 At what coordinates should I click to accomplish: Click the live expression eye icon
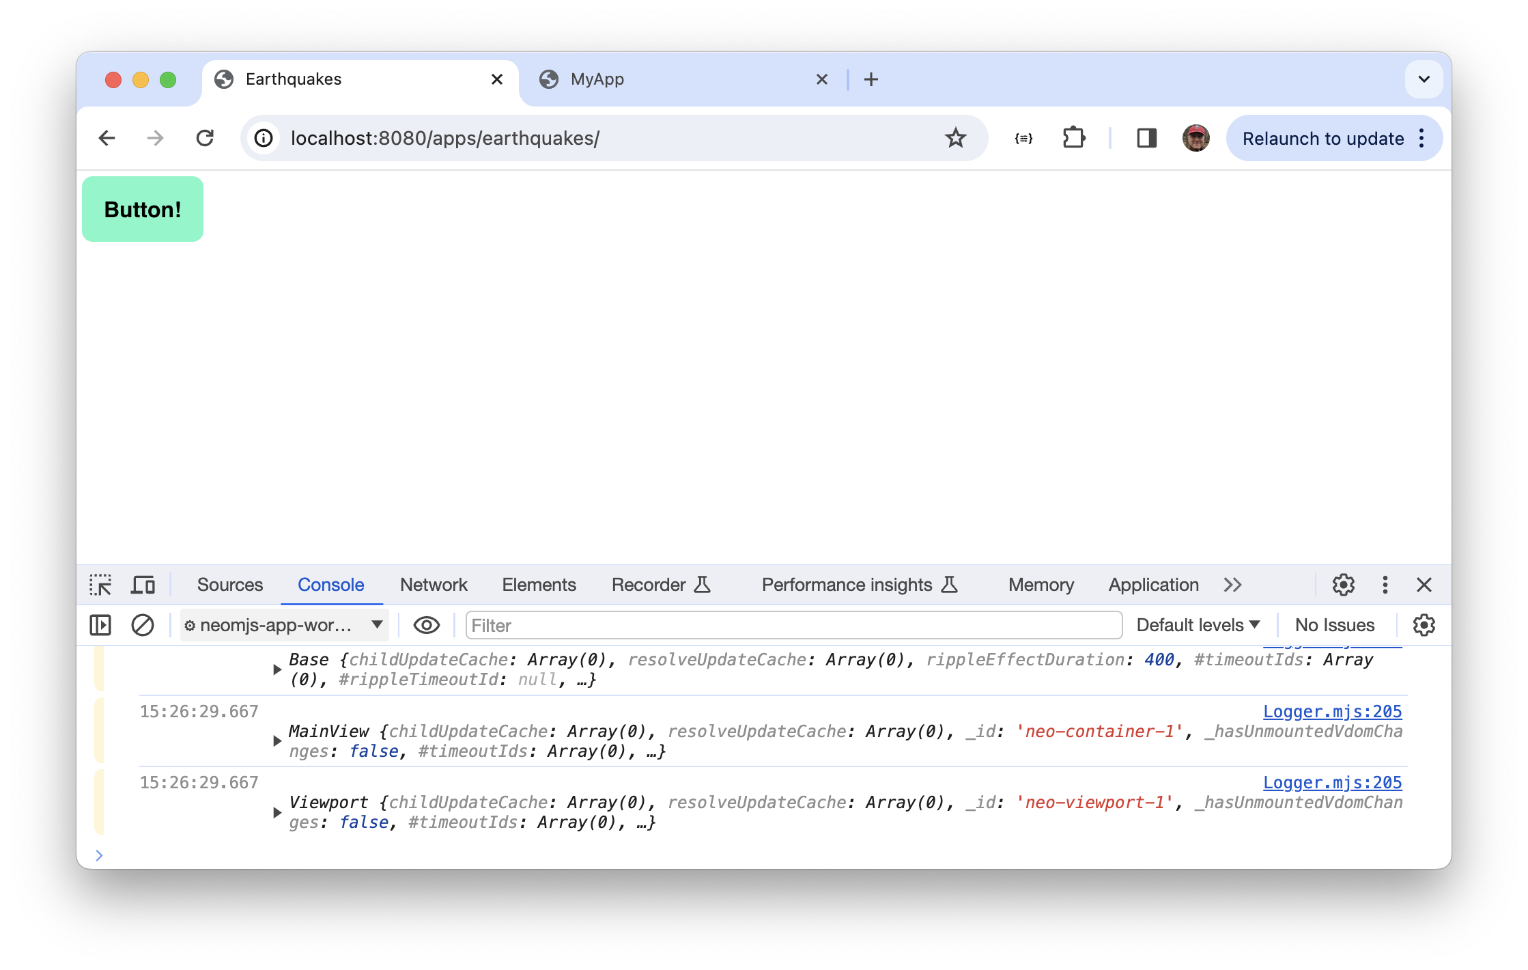click(x=426, y=625)
